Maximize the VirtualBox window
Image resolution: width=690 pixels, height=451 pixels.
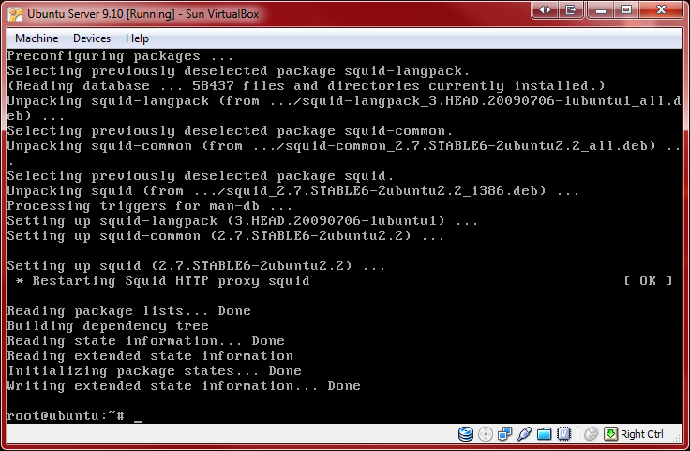click(626, 9)
